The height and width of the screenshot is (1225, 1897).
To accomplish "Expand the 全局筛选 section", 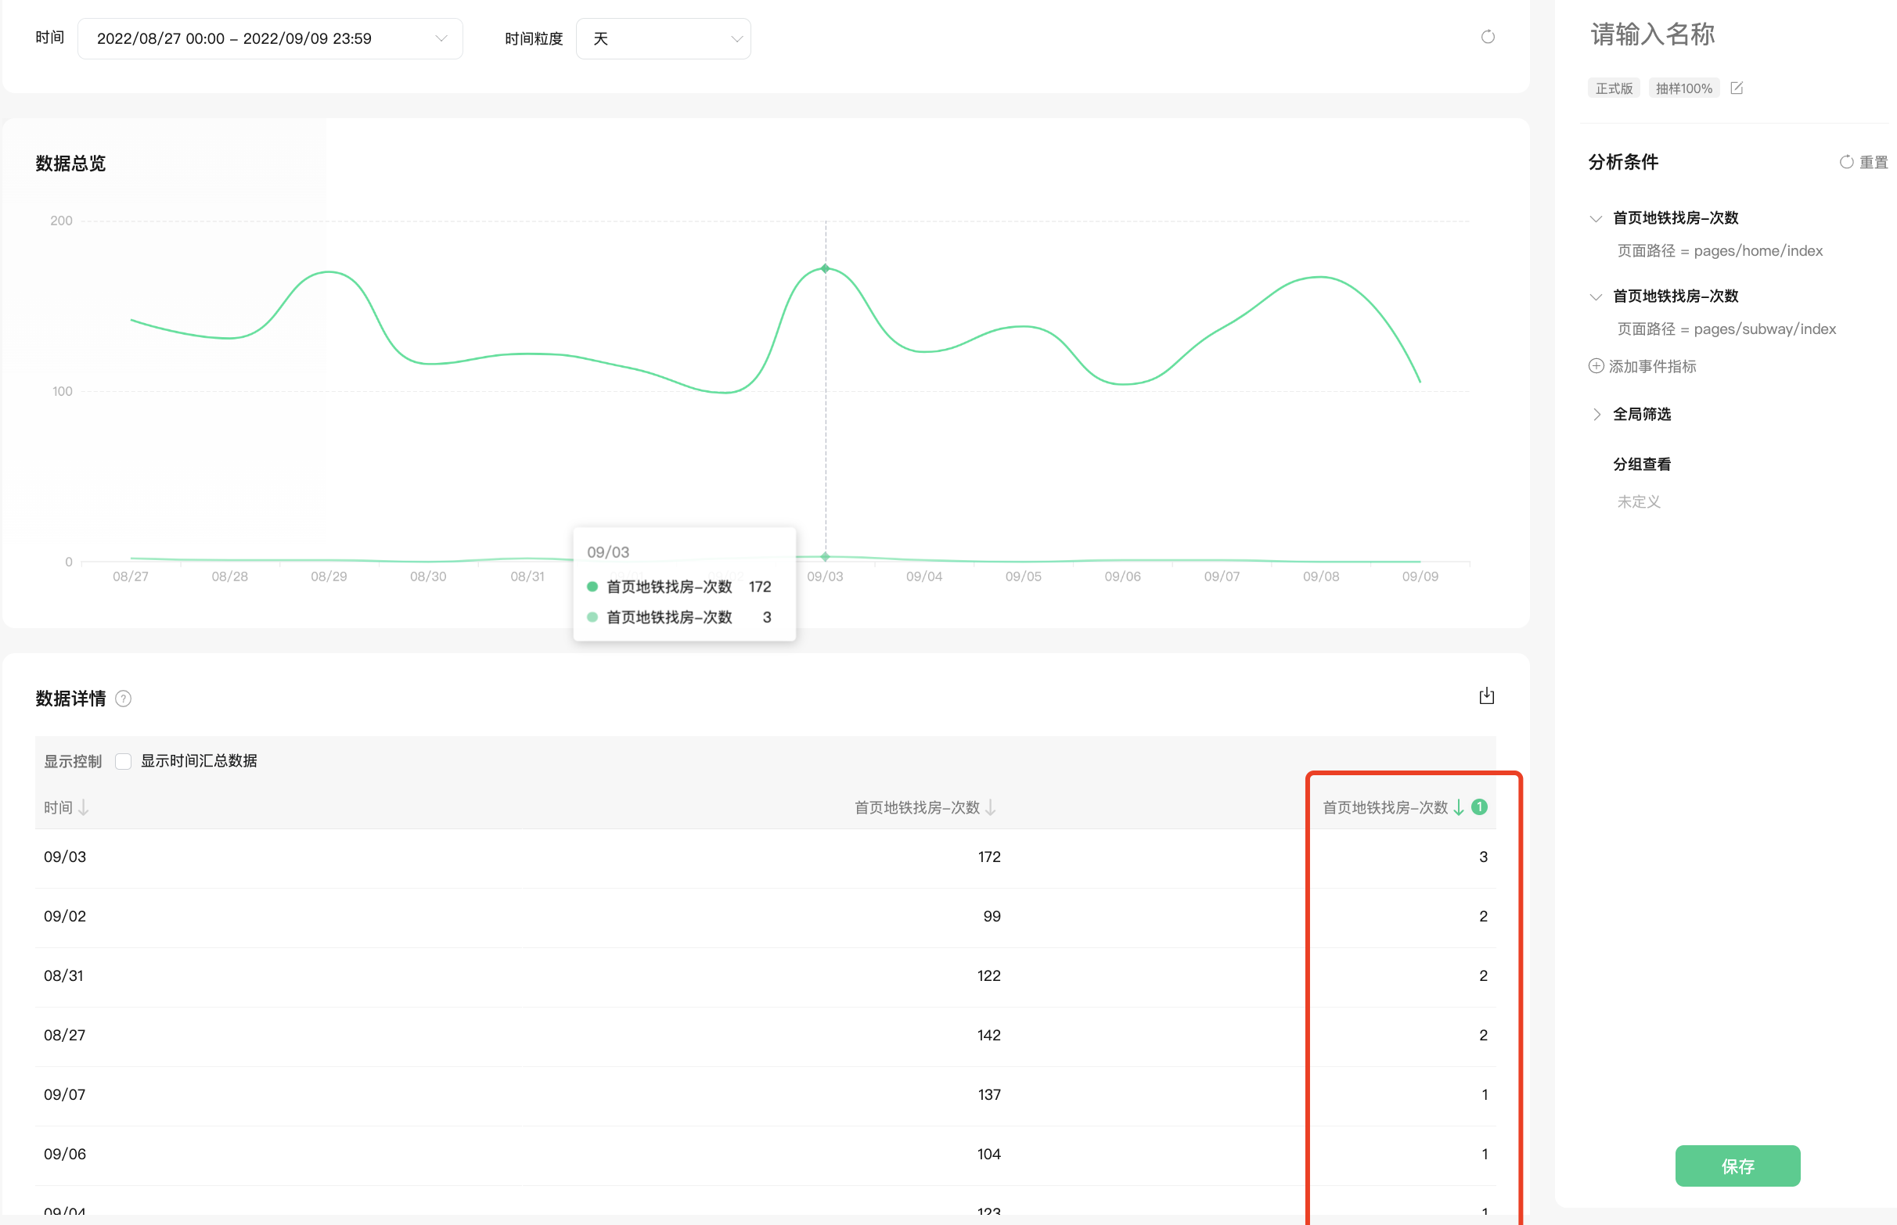I will click(x=1596, y=415).
